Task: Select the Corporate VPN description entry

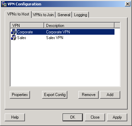Action: [58, 32]
